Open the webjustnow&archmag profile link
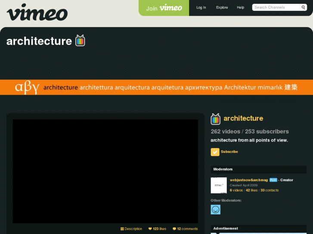Image resolution: width=313 pixels, height=234 pixels. 249,180
